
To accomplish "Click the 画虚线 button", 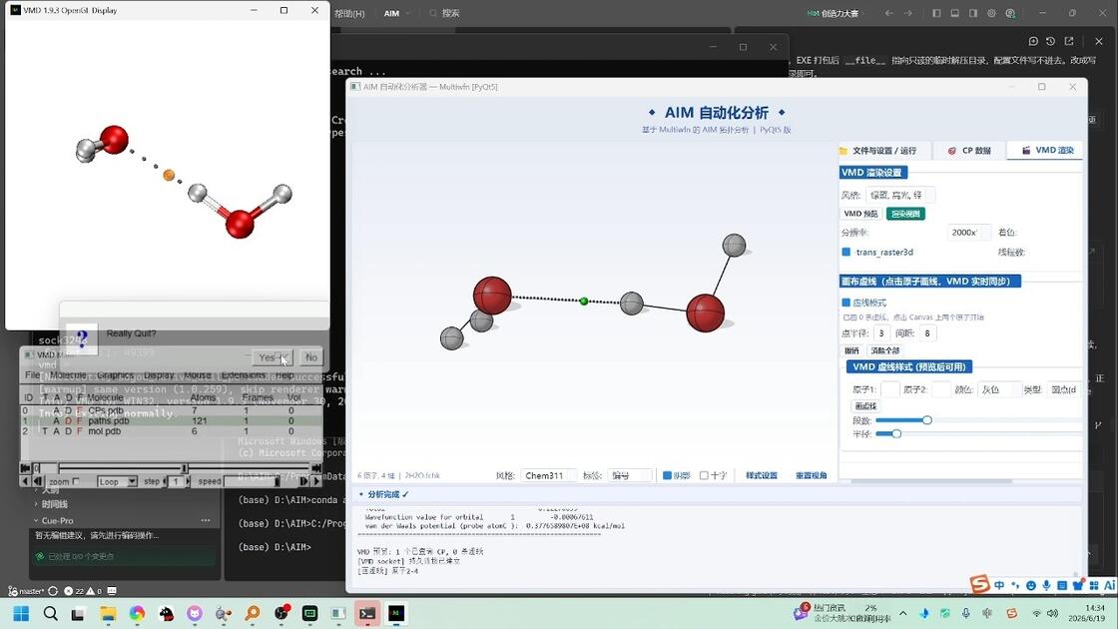I will point(865,405).
